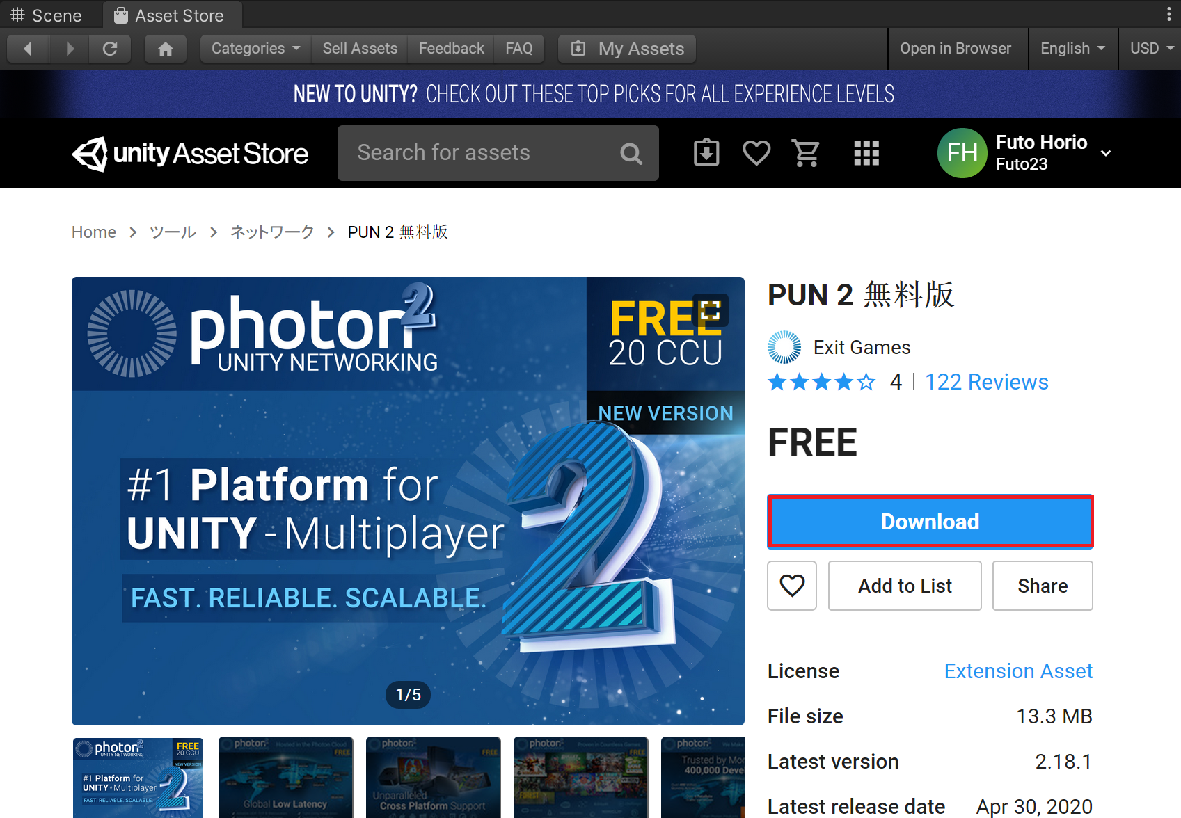Open the USD currency dropdown
The image size is (1181, 818).
click(x=1150, y=49)
